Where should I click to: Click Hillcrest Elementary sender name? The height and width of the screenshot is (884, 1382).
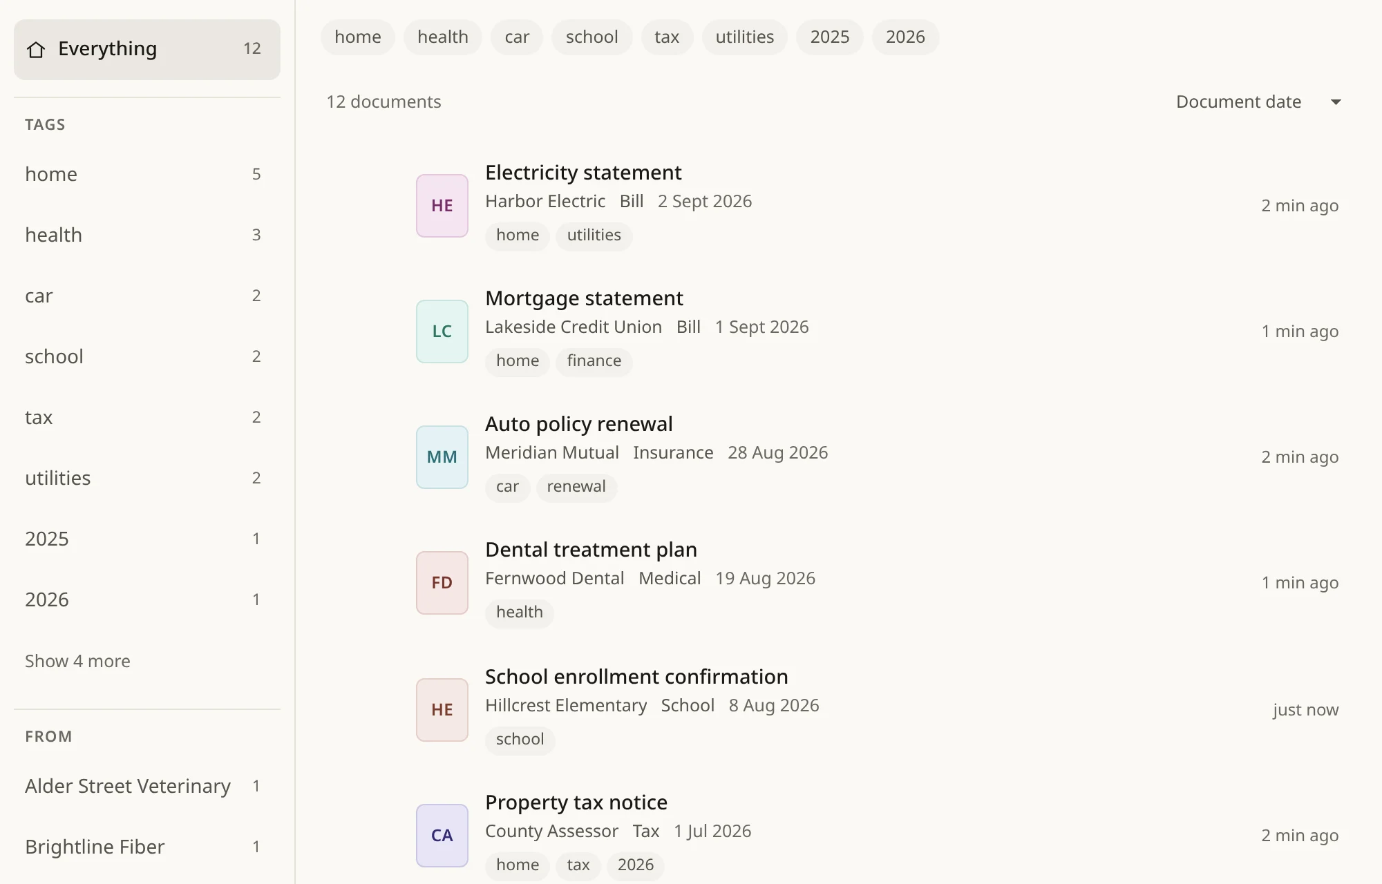tap(566, 706)
